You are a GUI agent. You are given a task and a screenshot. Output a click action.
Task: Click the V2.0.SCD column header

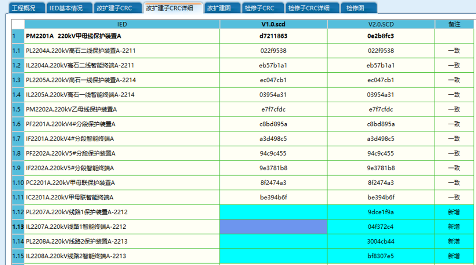(x=380, y=24)
